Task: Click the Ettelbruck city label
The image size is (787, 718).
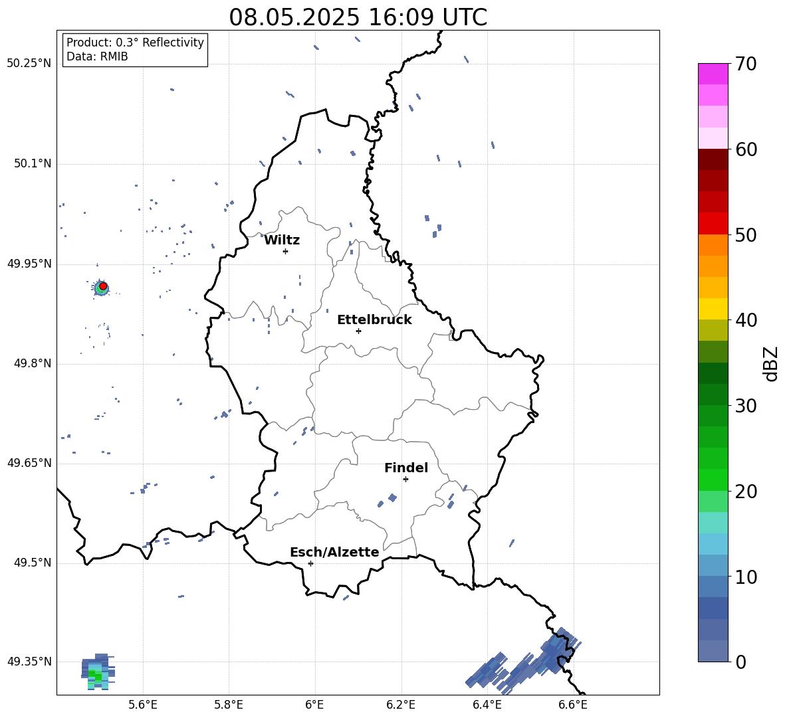Action: 374,320
